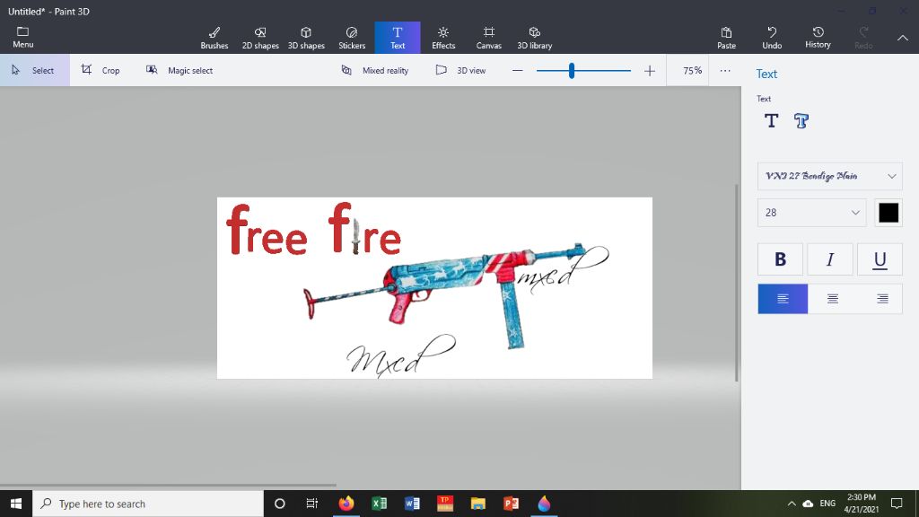Switch to the Stickers tab
Screen dimensions: 919x517
click(x=352, y=38)
